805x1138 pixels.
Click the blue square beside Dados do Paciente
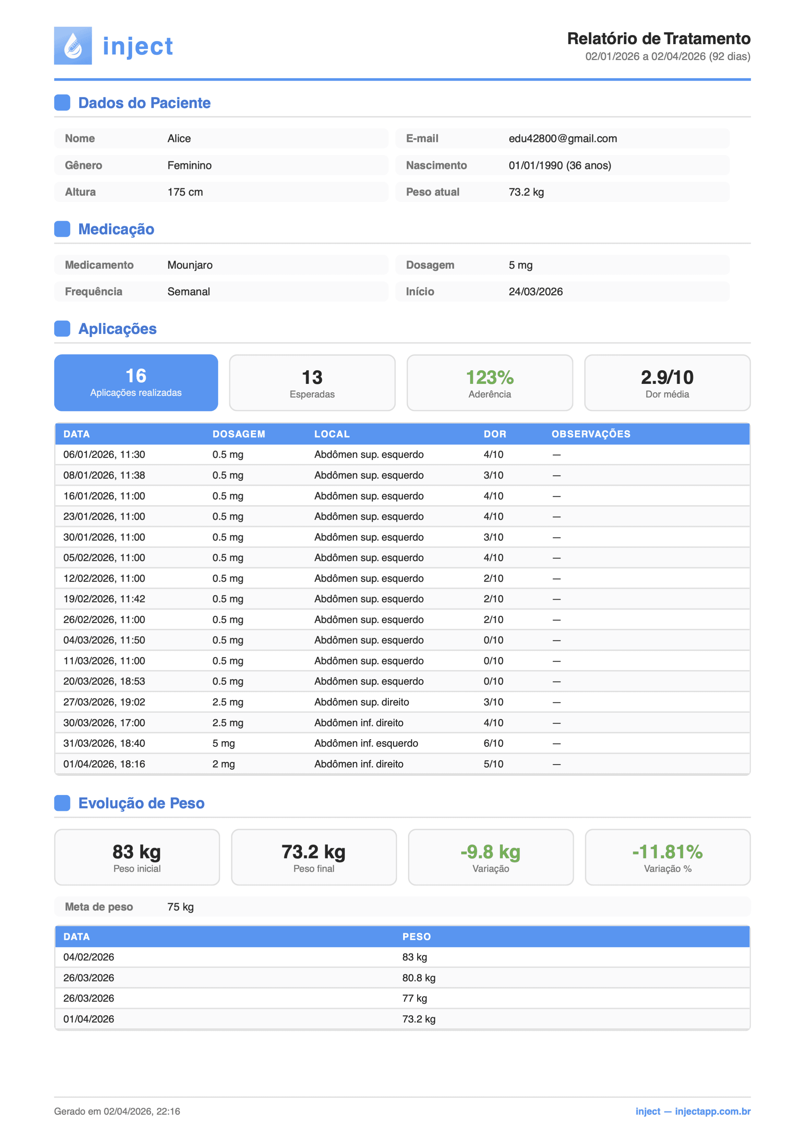point(62,102)
